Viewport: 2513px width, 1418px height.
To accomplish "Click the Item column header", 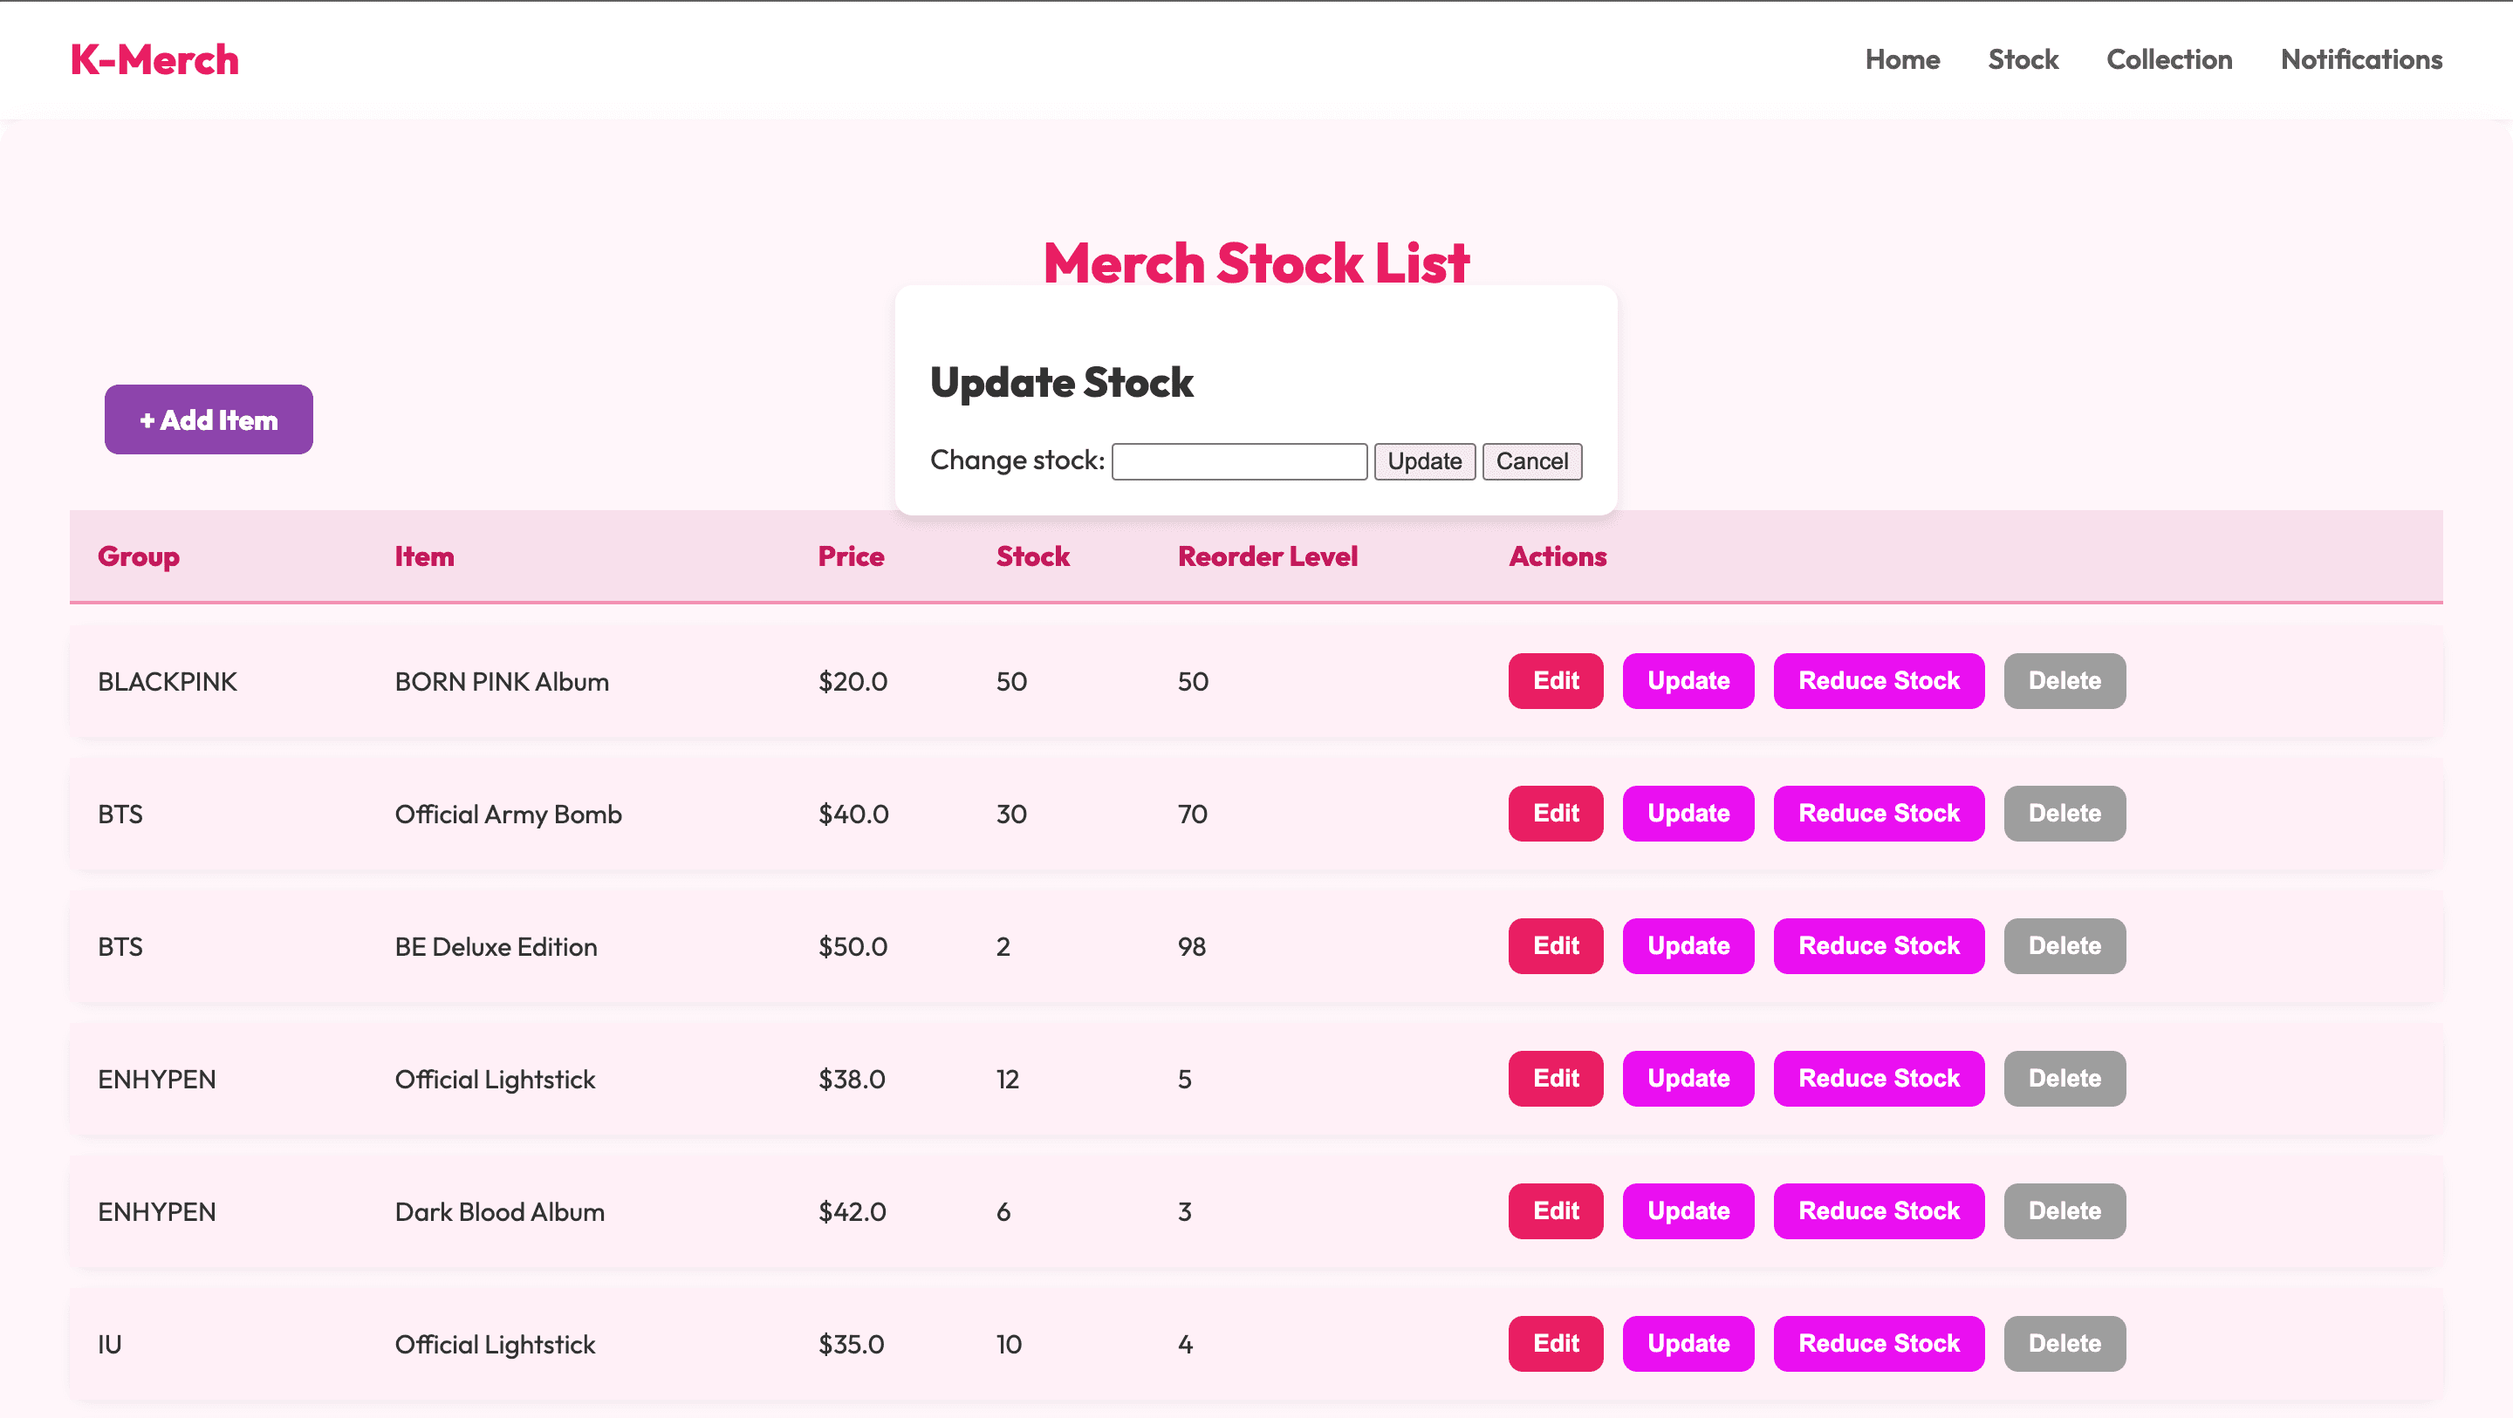I will coord(424,557).
